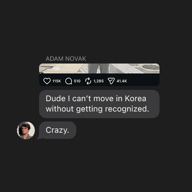Click the 510 comments count
Image resolution: width=192 pixels, height=192 pixels.
click(x=77, y=81)
